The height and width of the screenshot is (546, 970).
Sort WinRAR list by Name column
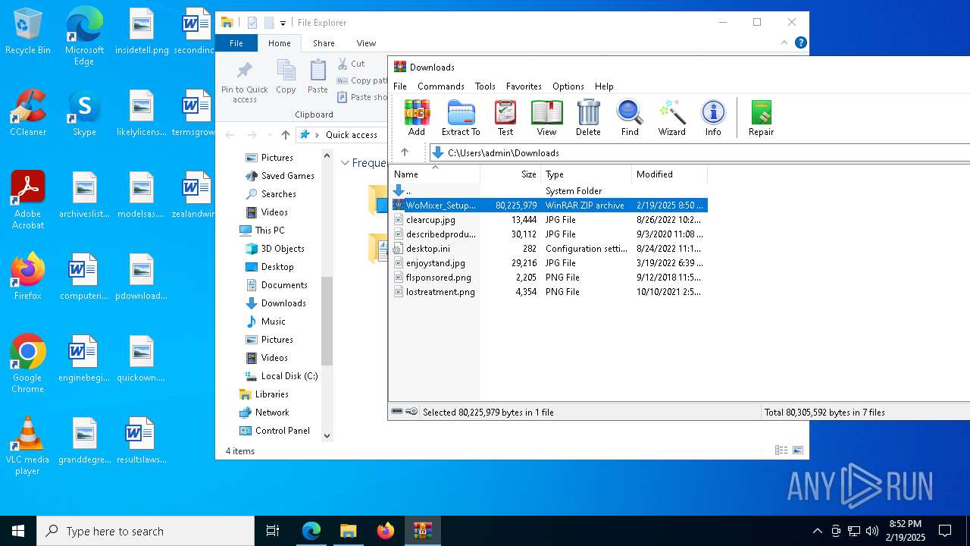(x=435, y=174)
